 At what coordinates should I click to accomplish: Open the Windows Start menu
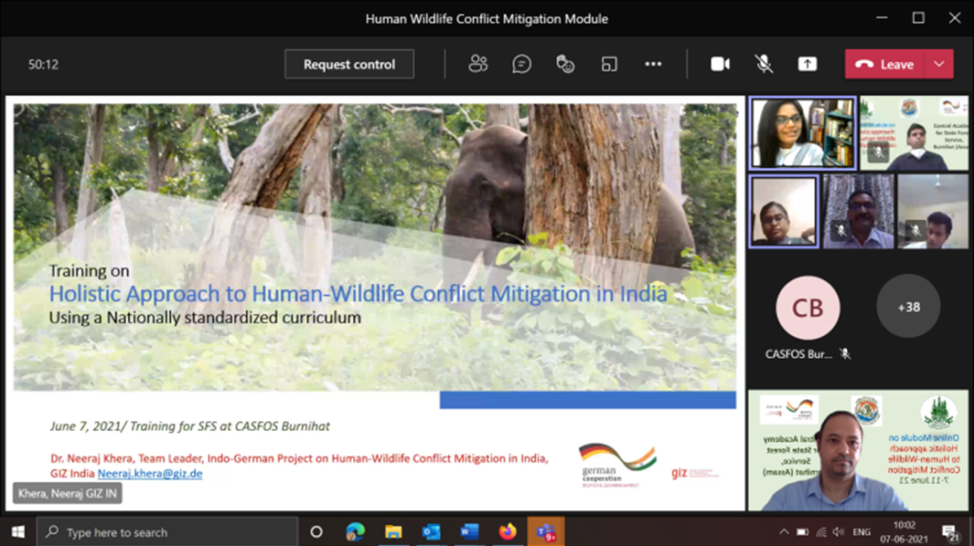[17, 531]
